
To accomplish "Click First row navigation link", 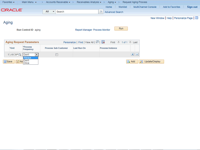I will coord(113,42).
